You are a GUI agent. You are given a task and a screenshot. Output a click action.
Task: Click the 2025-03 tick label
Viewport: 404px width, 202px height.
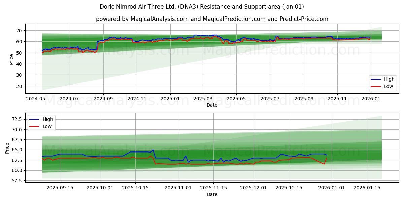[x=203, y=99]
